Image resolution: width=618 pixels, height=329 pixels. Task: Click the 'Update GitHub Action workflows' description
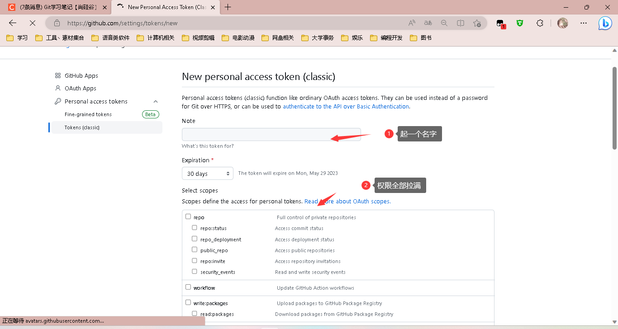[x=315, y=288]
